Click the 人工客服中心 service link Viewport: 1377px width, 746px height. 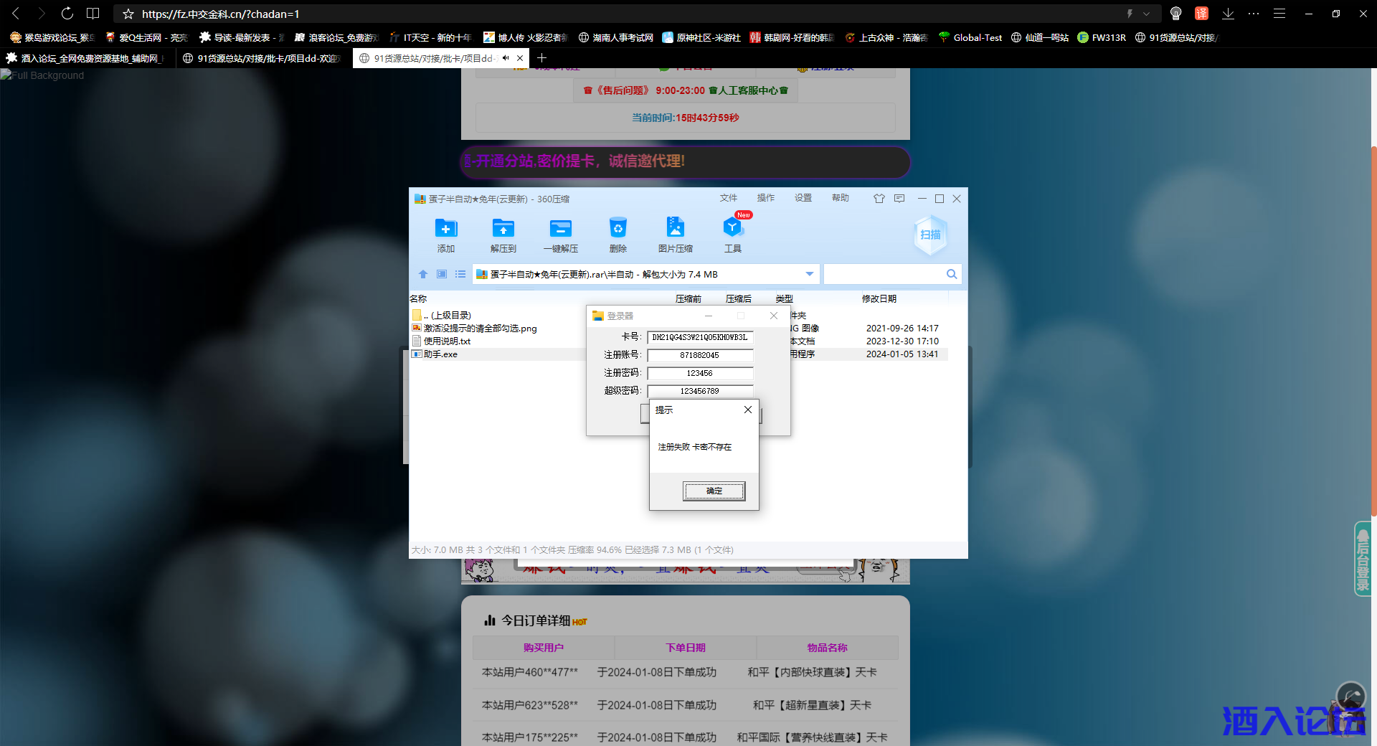748,90
